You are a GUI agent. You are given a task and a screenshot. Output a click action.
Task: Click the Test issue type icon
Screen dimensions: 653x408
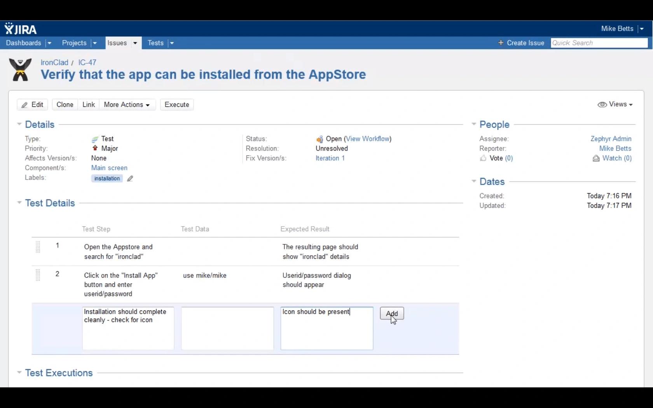click(x=95, y=139)
